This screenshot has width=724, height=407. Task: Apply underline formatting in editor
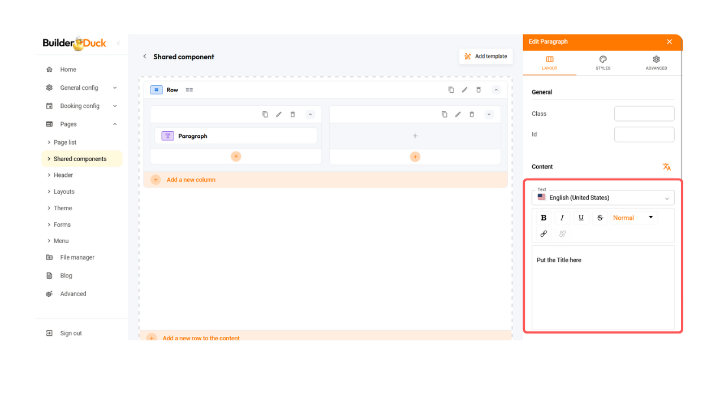pos(581,218)
